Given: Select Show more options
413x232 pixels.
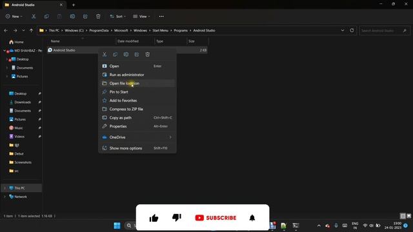Looking at the screenshot, I should (x=137, y=148).
